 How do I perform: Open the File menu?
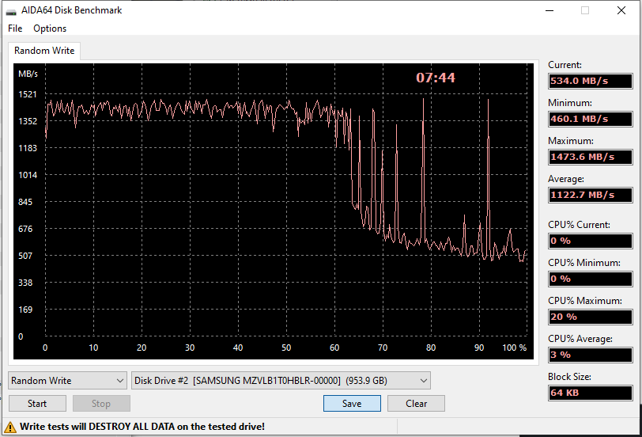tap(15, 28)
